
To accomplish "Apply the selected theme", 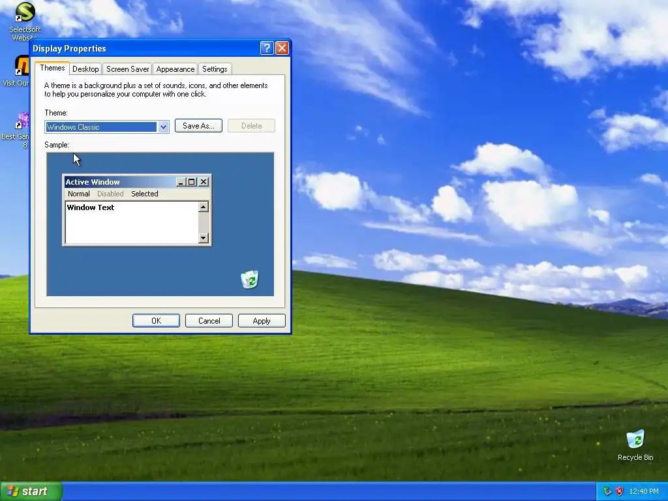I will pyautogui.click(x=262, y=321).
